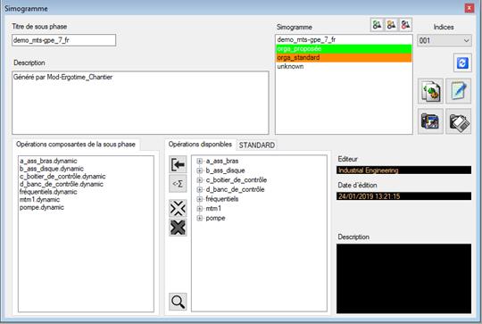Click the green people icon above Simogramme list
The image size is (482, 324).
coord(378,25)
